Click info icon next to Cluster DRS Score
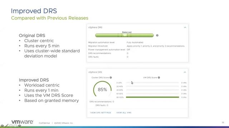 pyautogui.click(x=111, y=78)
